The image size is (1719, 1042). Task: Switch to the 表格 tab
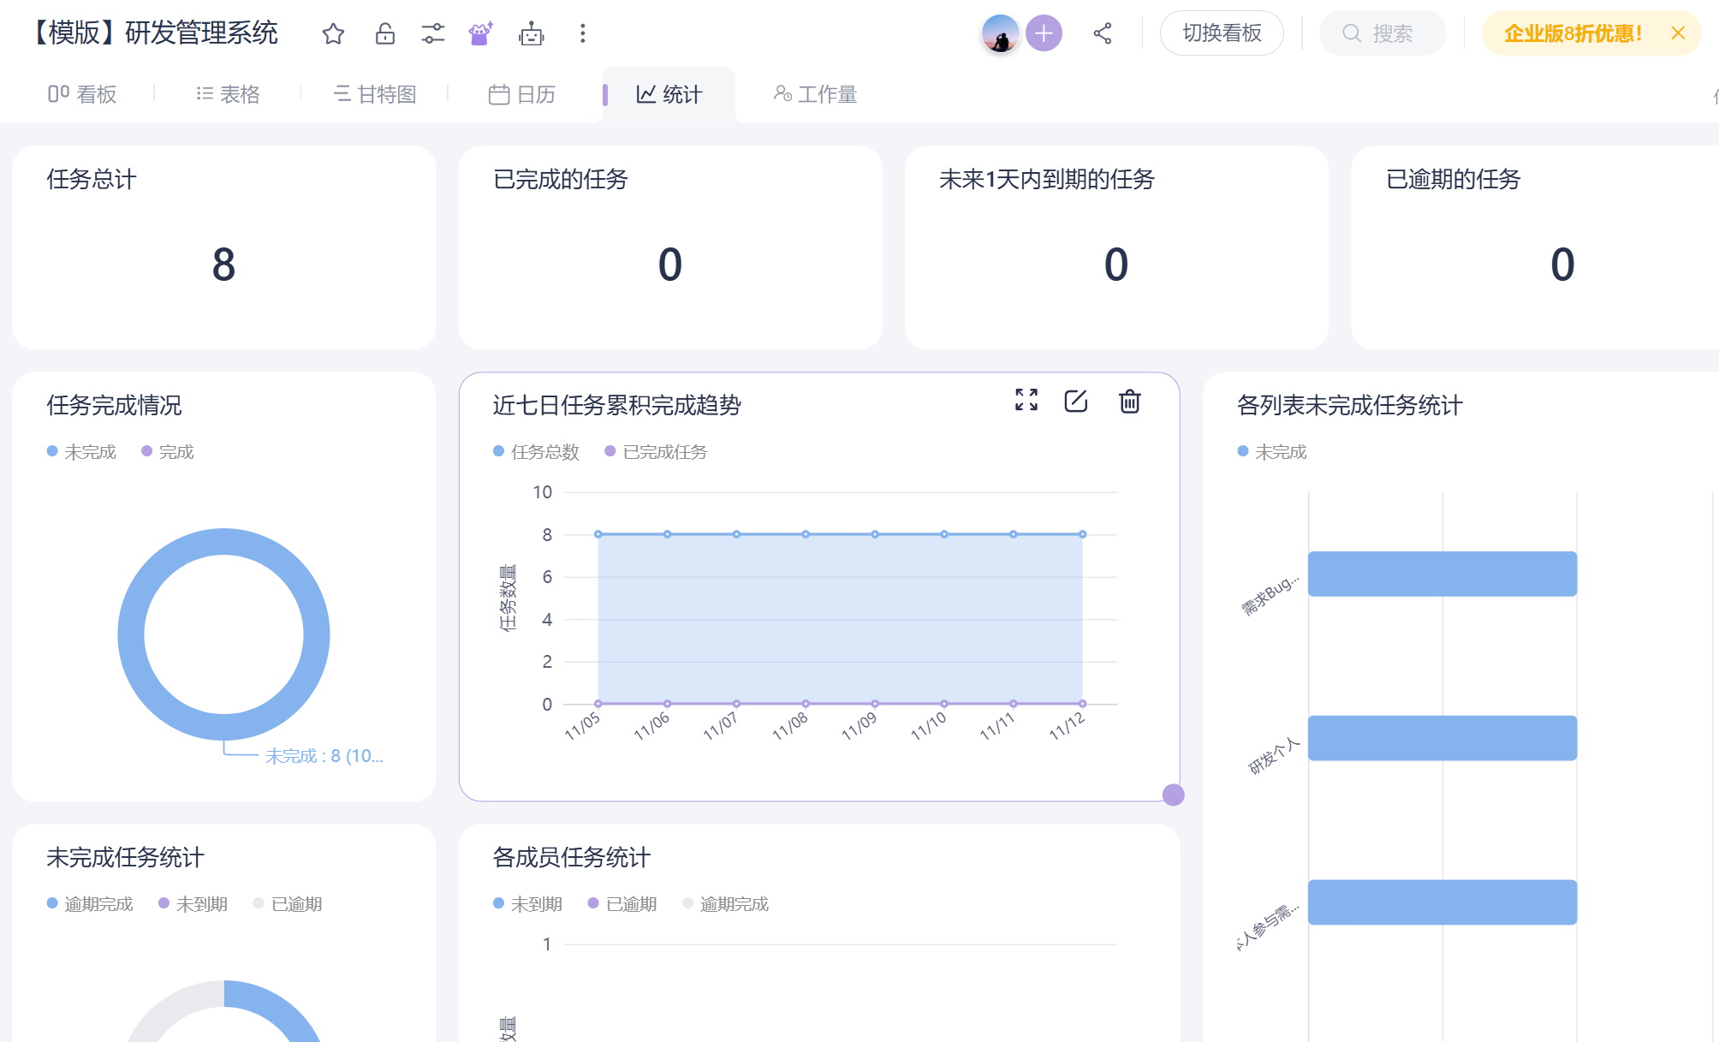coord(228,94)
